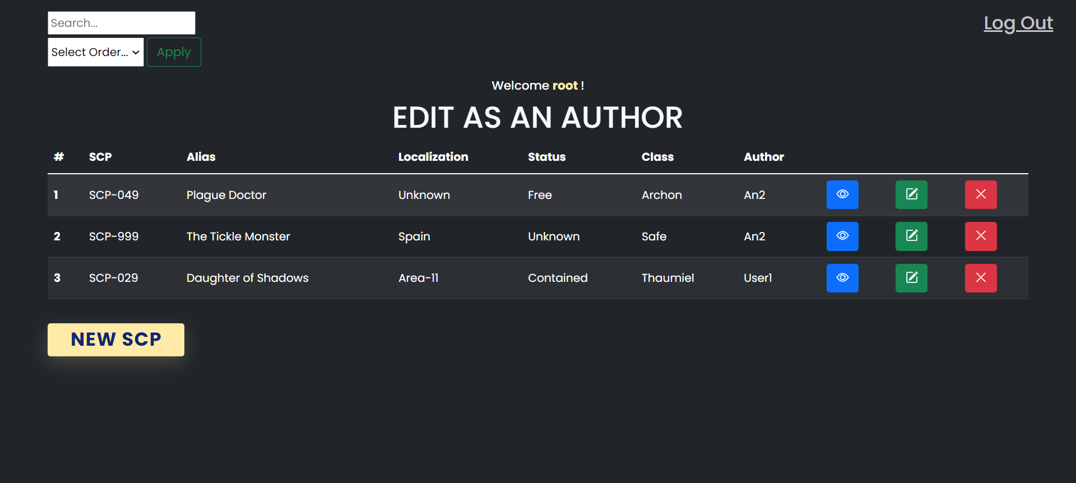
Task: Open the Select Order dropdown
Action: [x=95, y=52]
